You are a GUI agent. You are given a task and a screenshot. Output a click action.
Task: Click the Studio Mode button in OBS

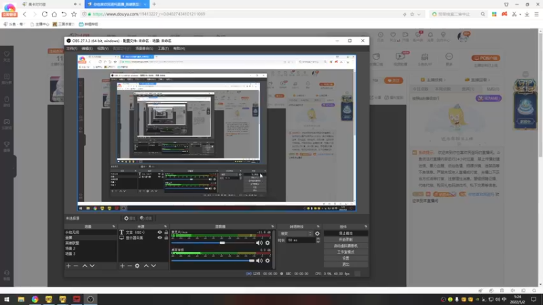345,252
